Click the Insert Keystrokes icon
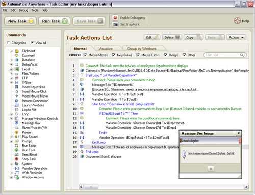 pos(17,87)
